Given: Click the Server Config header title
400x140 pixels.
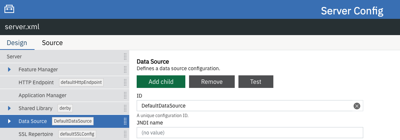Looking at the screenshot, I should click(x=352, y=11).
